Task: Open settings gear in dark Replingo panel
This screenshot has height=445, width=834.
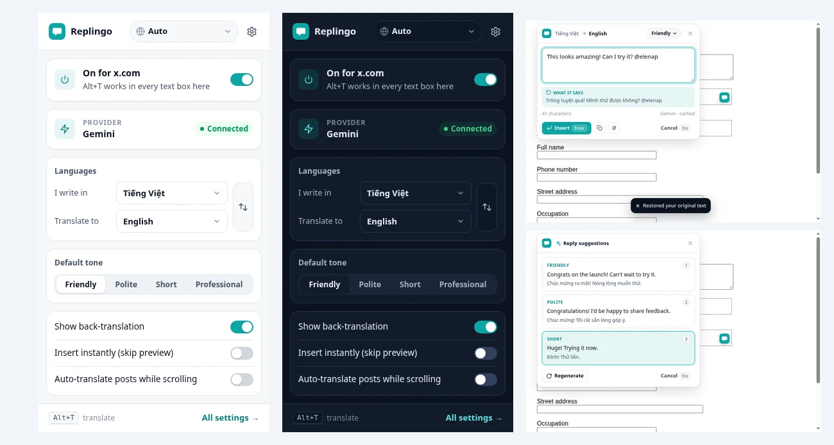Action: [495, 31]
